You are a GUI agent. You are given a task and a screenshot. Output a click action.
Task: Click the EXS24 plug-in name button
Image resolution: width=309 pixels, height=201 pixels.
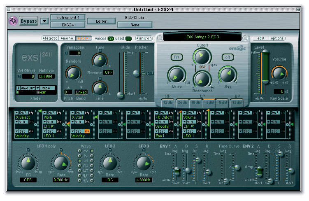[68, 25]
